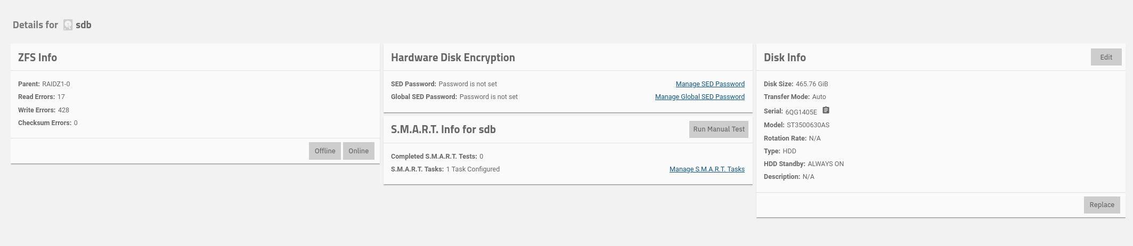1133x246 pixels.
Task: Open Manage S.M.A.R.T. Tasks link
Action: pos(707,169)
